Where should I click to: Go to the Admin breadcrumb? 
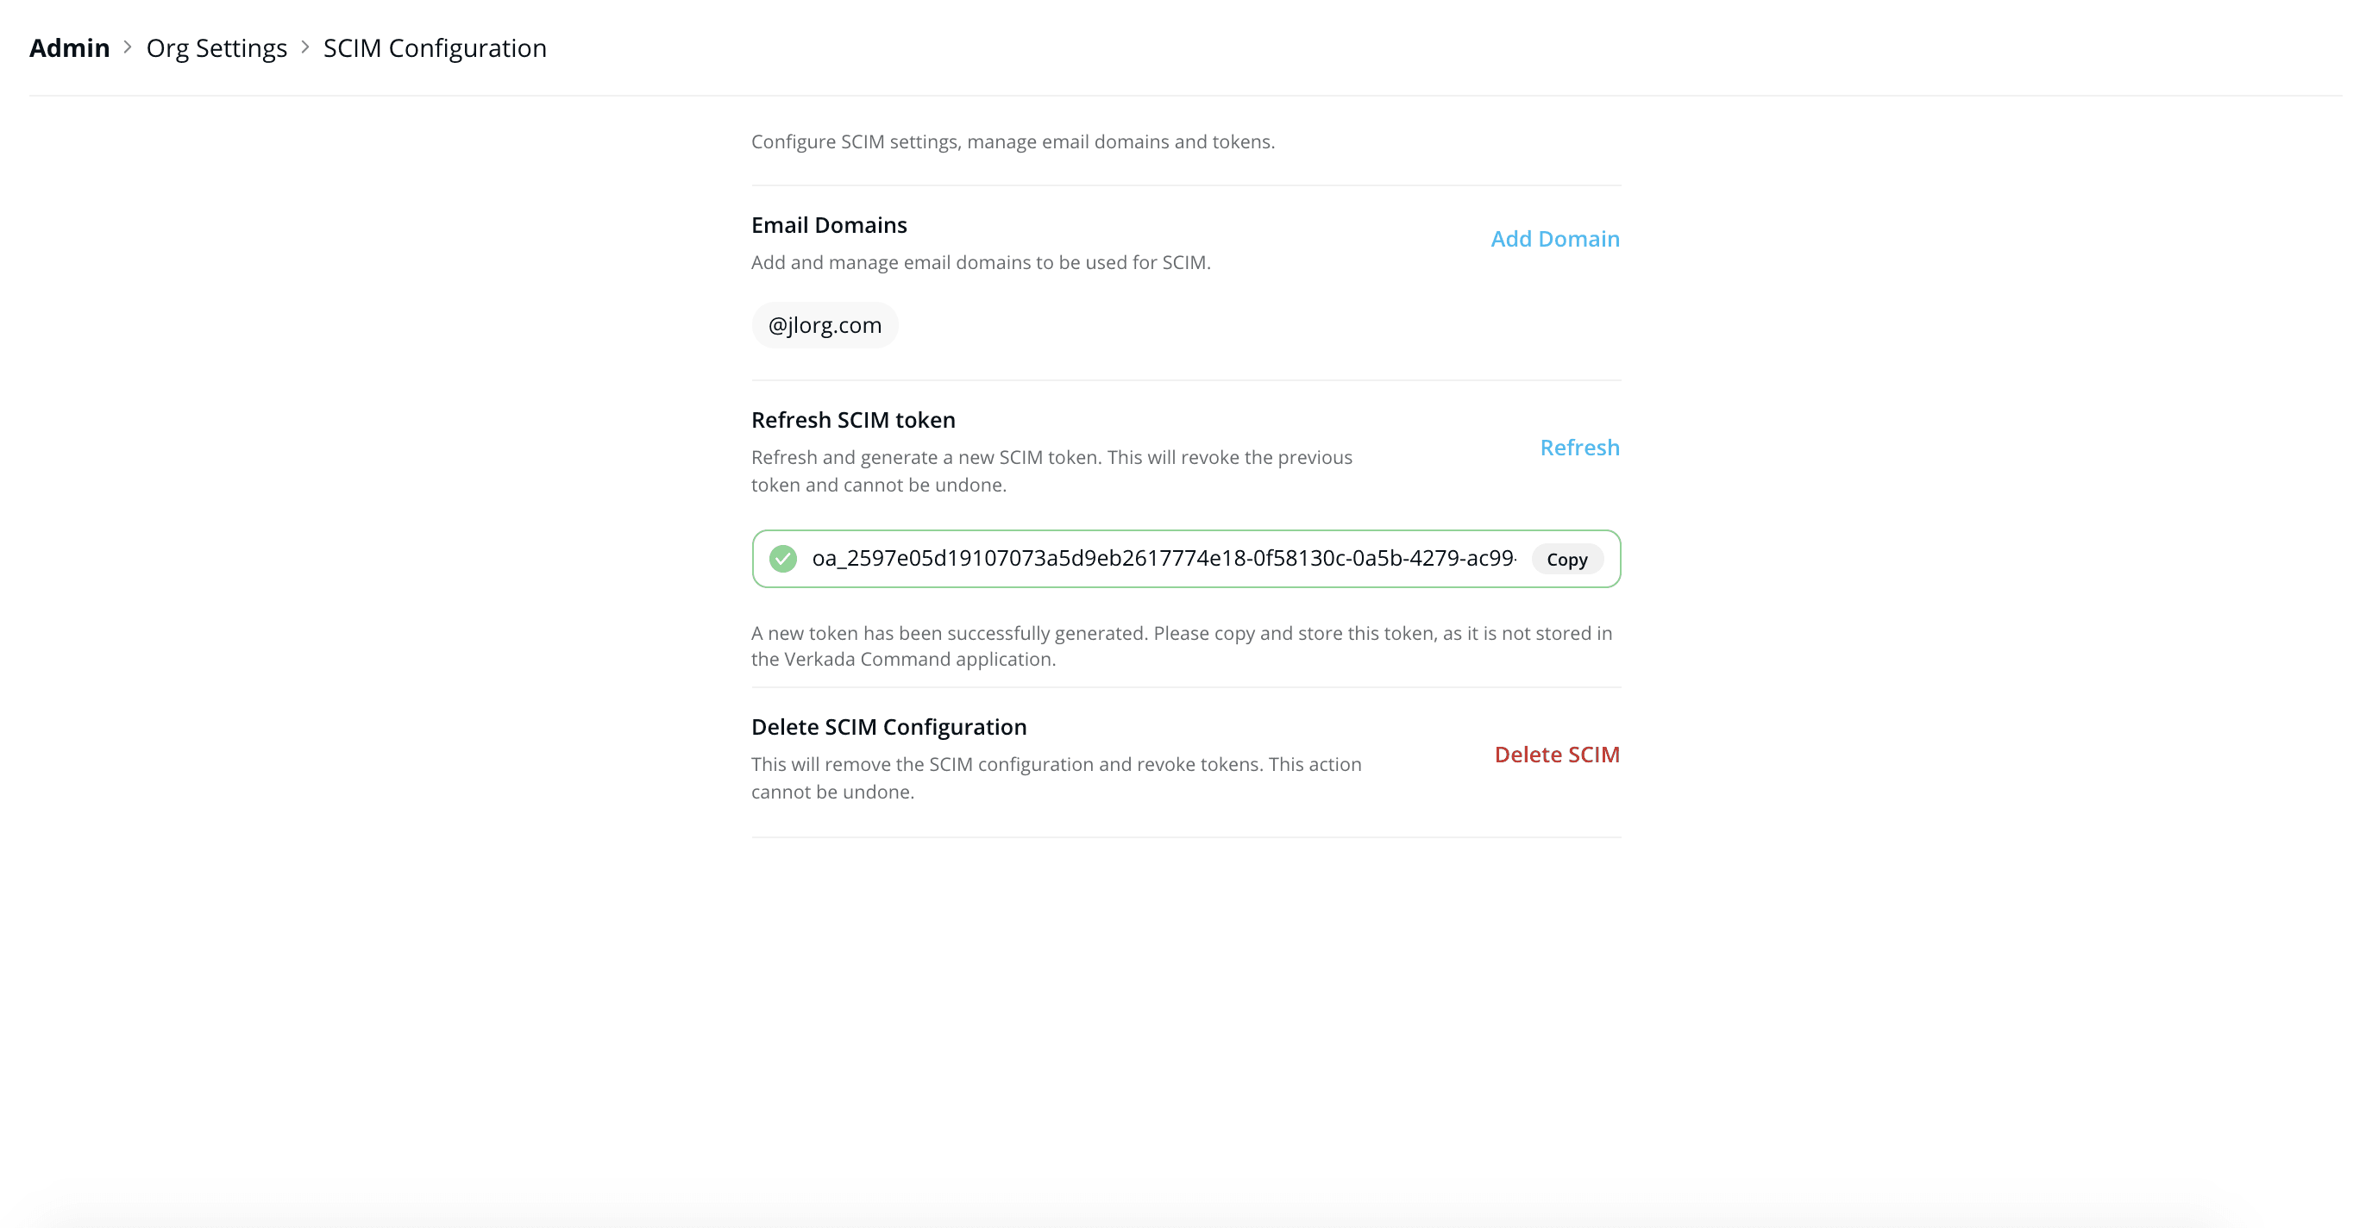point(69,48)
